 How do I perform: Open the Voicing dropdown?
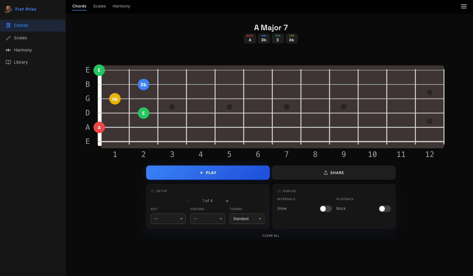pyautogui.click(x=207, y=219)
